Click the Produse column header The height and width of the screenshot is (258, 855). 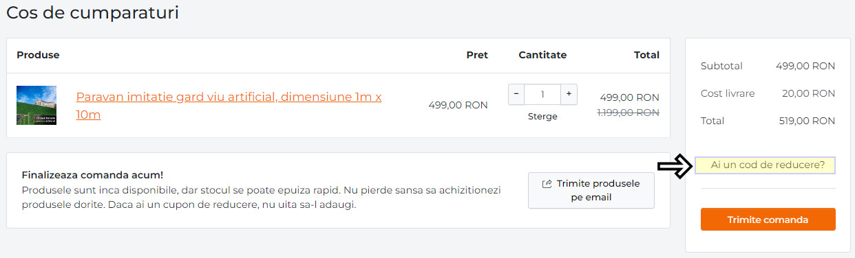click(38, 55)
